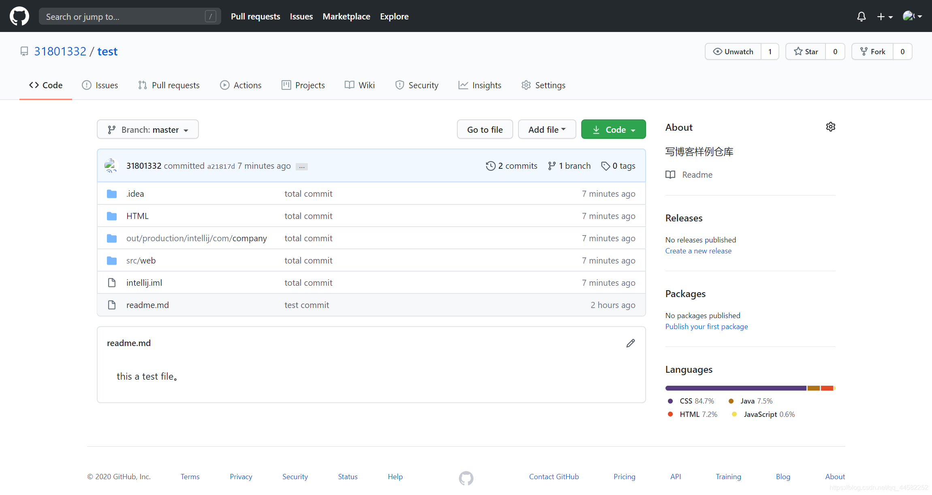Screen dimensions: 932x495
Task: Click the readme.md file icon in list
Action: [x=112, y=305]
